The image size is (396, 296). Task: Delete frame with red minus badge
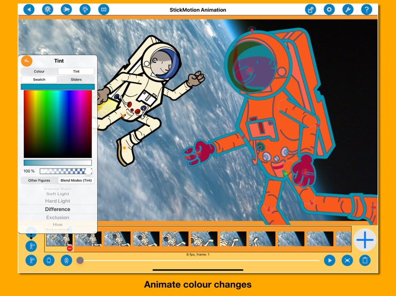pos(70,249)
